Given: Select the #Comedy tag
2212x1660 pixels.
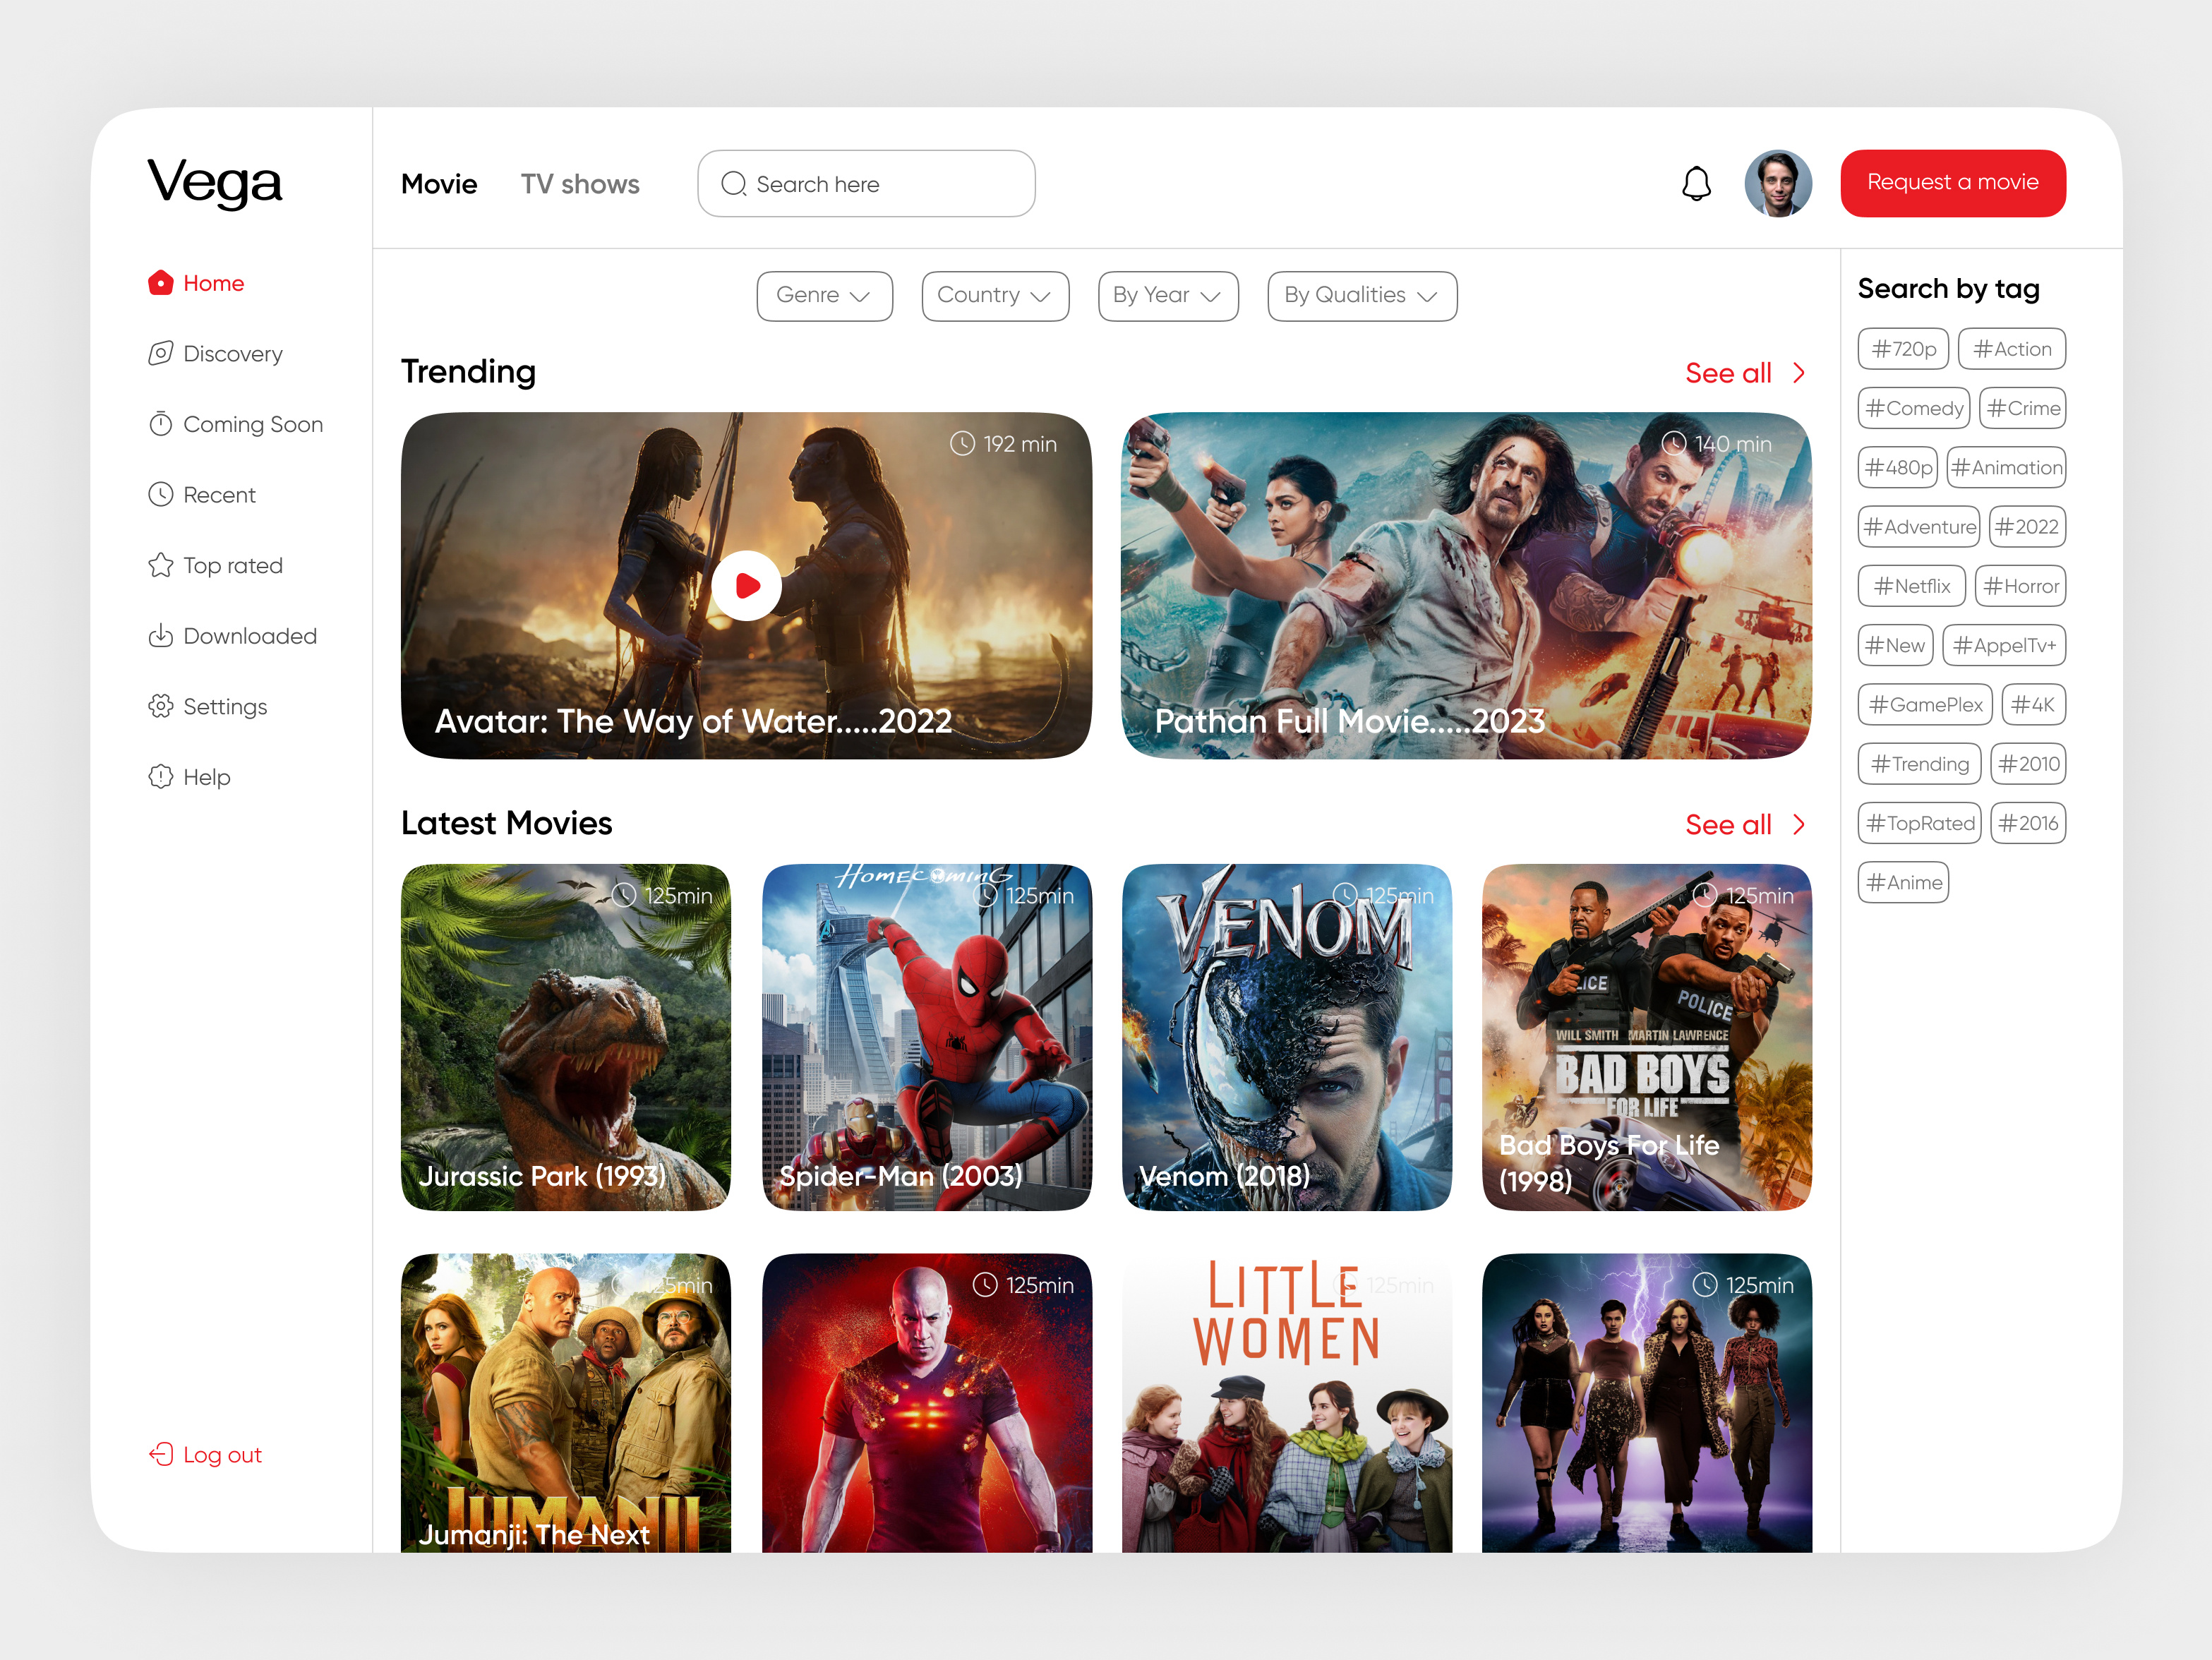Looking at the screenshot, I should click(1914, 408).
